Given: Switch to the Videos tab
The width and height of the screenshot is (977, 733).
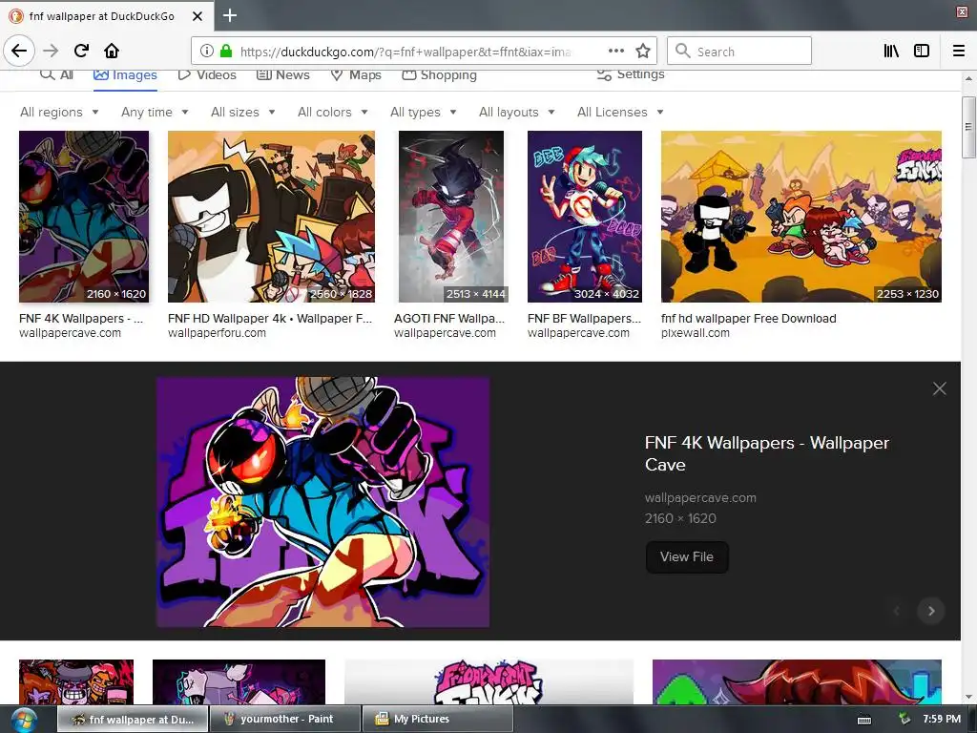Looking at the screenshot, I should pyautogui.click(x=207, y=74).
